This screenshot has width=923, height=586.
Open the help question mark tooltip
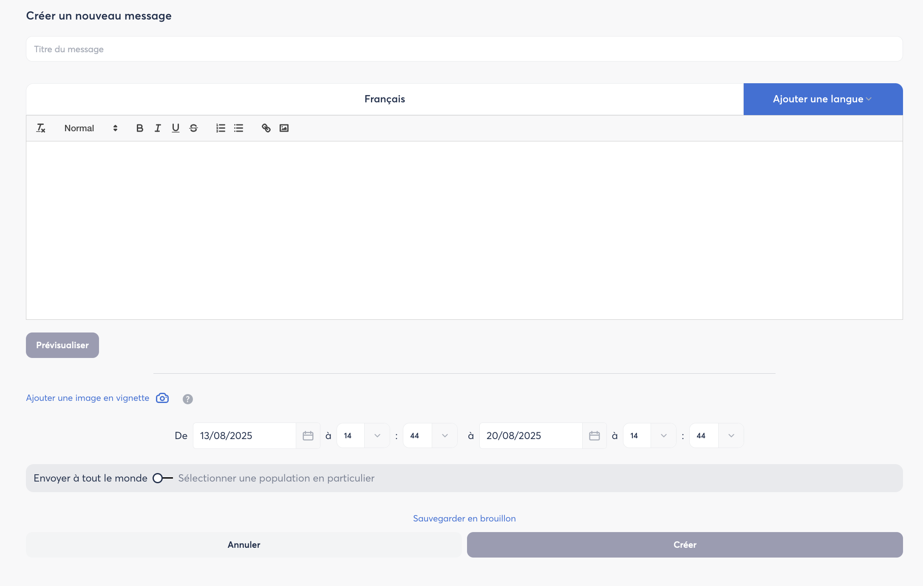(x=187, y=399)
